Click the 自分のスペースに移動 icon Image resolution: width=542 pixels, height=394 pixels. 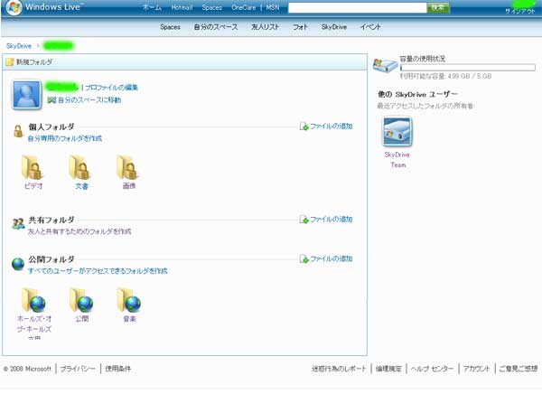51,100
